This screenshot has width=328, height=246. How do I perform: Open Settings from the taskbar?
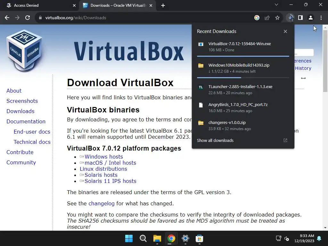[185, 238]
